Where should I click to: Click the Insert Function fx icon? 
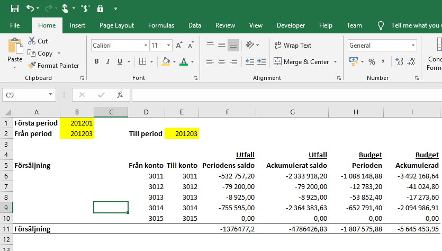[120, 95]
